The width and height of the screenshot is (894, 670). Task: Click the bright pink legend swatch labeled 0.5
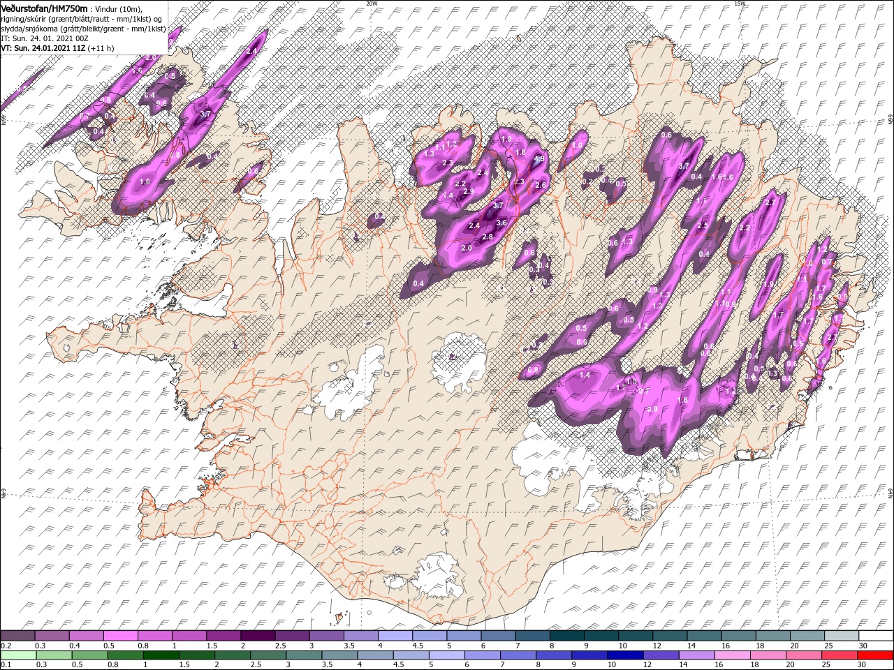(120, 635)
